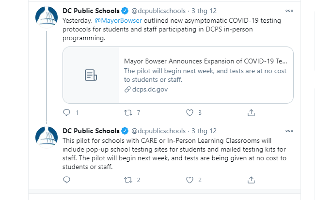Share the first tweet via share icon
Image resolution: width=315 pixels, height=200 pixels.
point(251,113)
